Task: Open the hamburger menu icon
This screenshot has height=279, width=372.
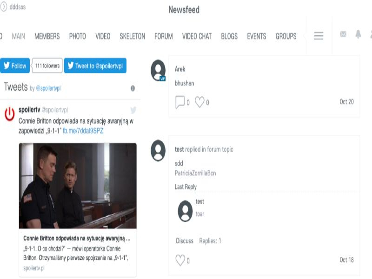Action: coord(319,36)
